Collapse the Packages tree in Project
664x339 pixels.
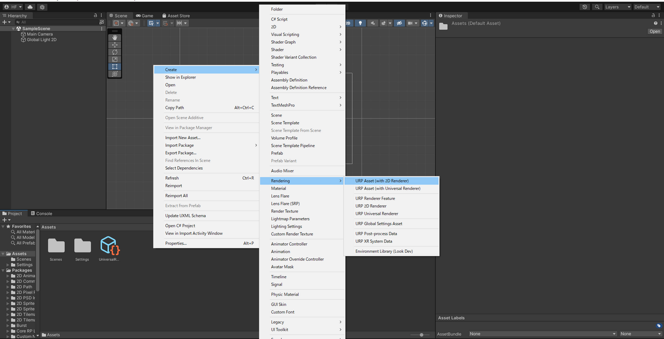pyautogui.click(x=3, y=271)
